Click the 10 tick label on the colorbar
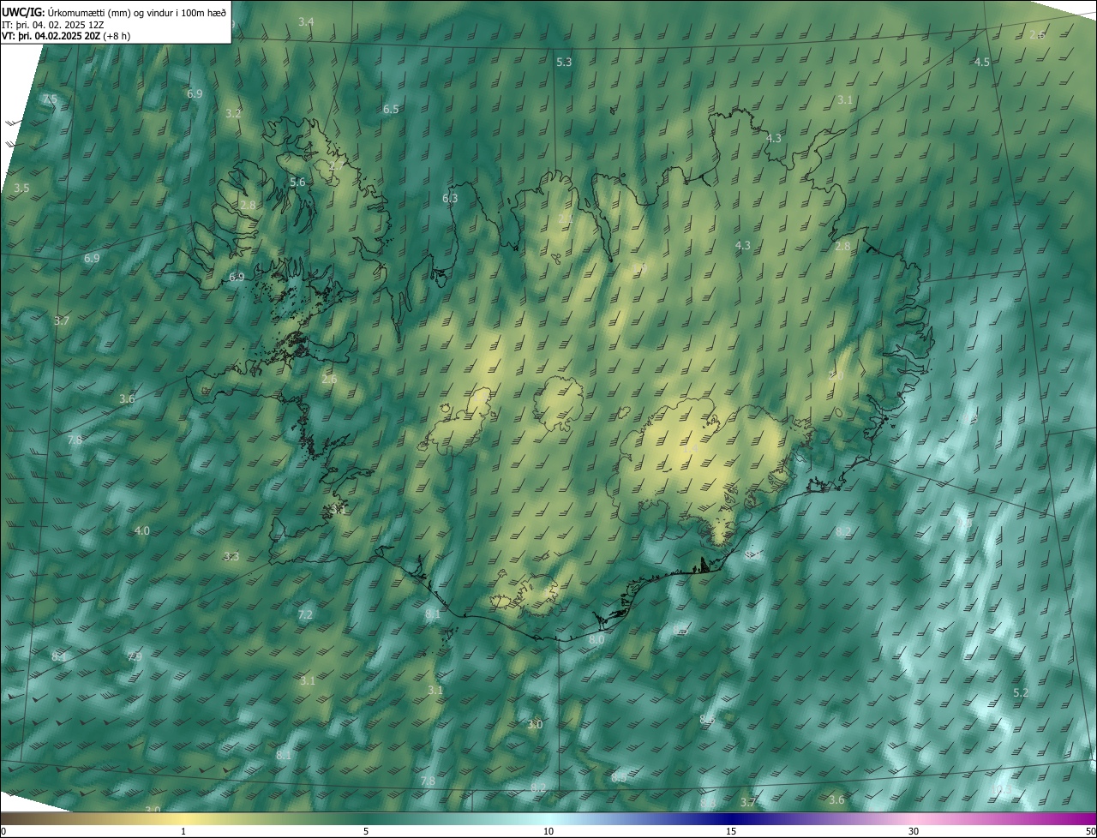This screenshot has width=1097, height=838. click(x=548, y=831)
